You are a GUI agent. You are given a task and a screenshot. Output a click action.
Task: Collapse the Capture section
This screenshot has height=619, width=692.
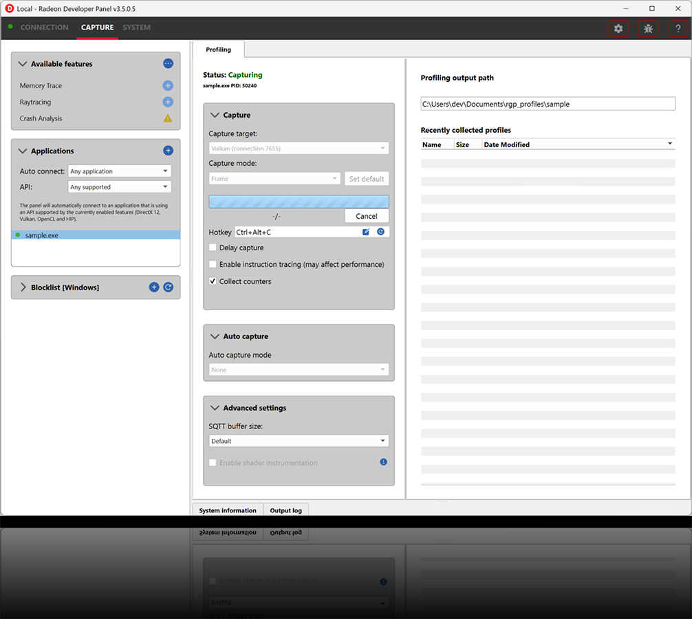point(215,115)
